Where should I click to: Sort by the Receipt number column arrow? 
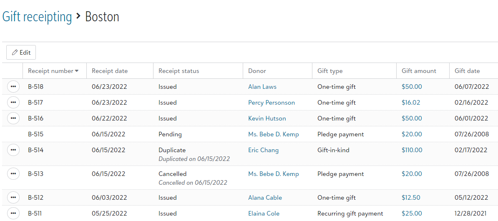[77, 71]
